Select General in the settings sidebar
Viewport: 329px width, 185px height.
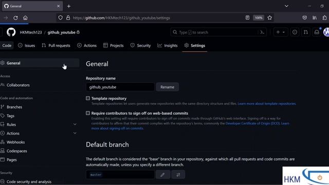coord(40,63)
